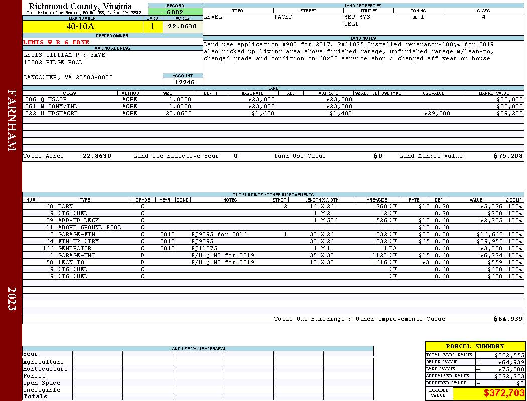Select GARAGE-UNF dimensions 35 X 32
The height and width of the screenshot is (401, 527).
coord(322,255)
